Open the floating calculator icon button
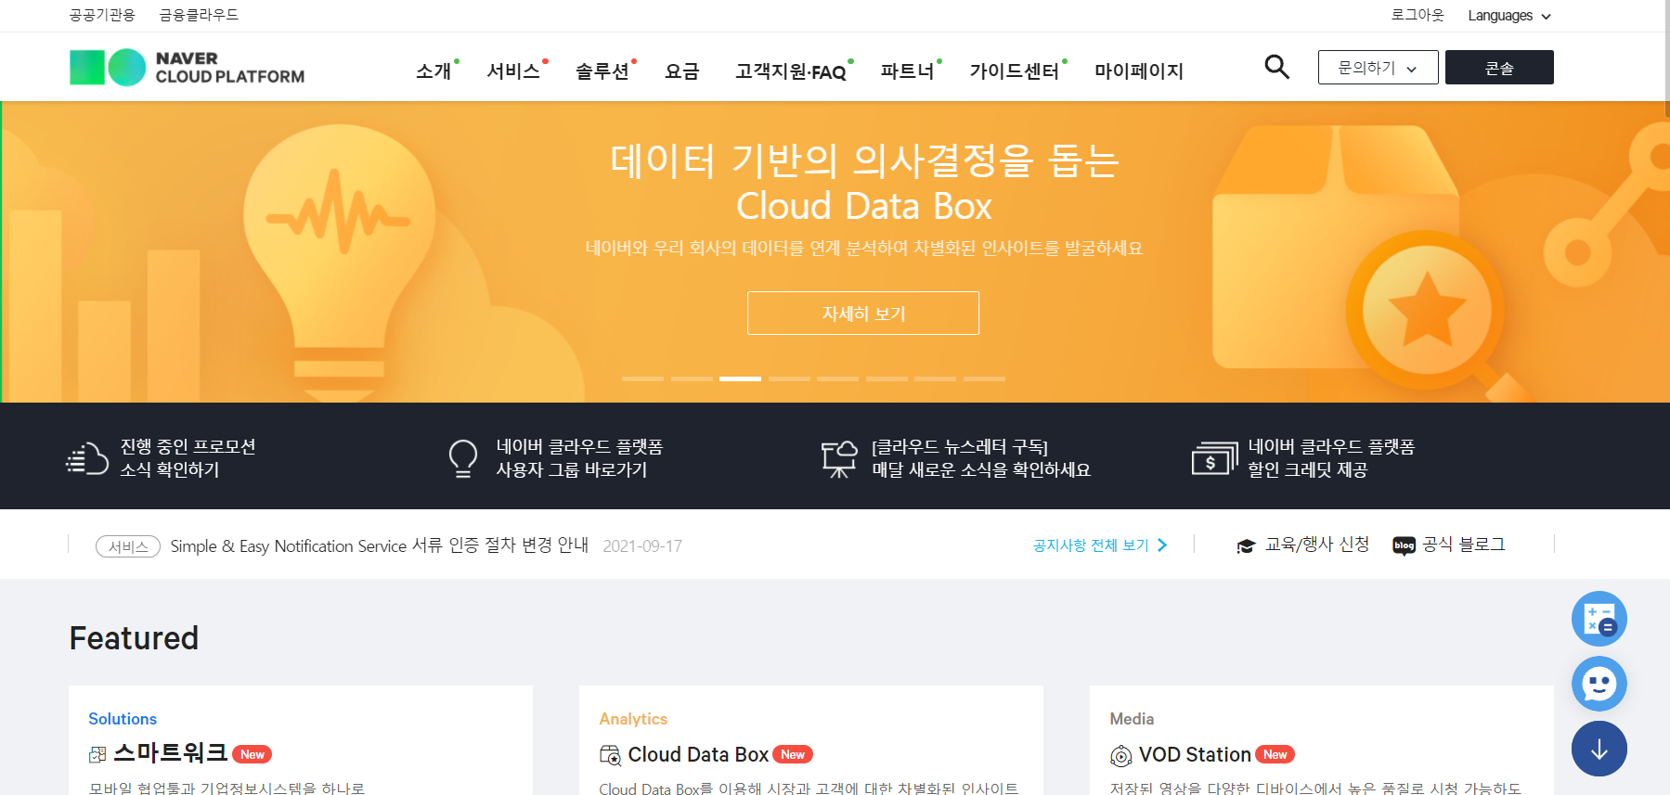The width and height of the screenshot is (1670, 795). click(x=1599, y=619)
